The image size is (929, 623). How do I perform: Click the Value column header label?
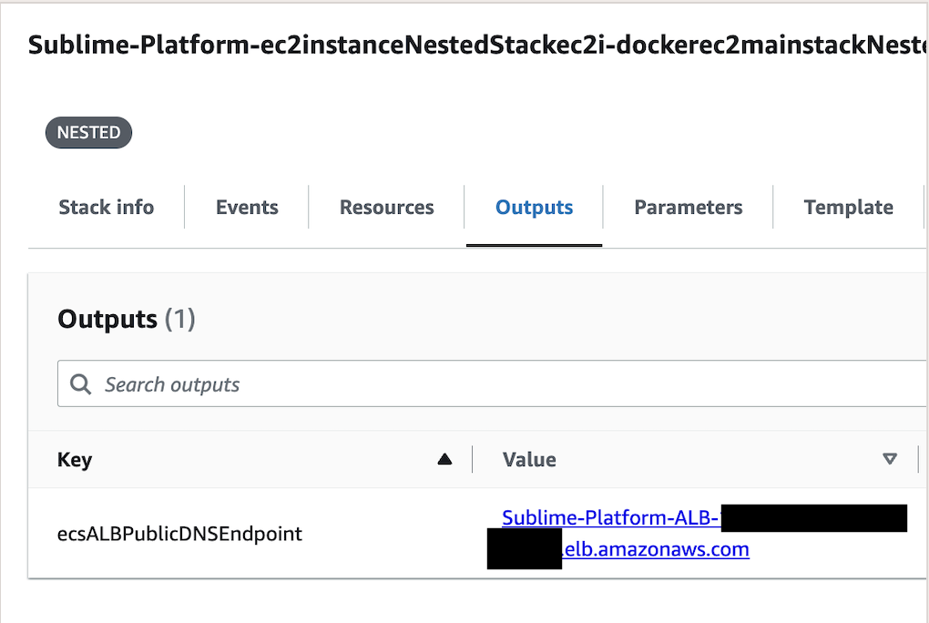pyautogui.click(x=529, y=460)
